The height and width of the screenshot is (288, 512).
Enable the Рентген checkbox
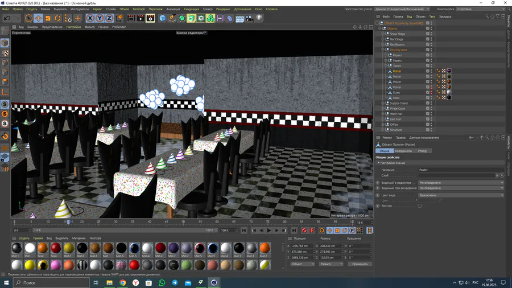point(420,205)
